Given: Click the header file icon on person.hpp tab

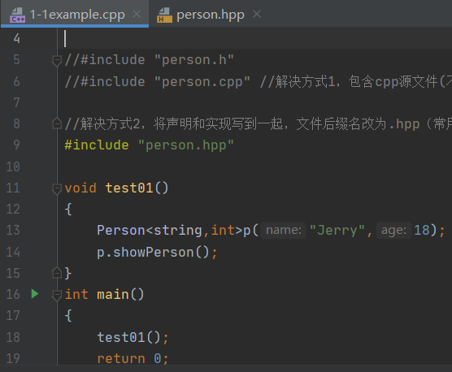Looking at the screenshot, I should click(x=164, y=15).
